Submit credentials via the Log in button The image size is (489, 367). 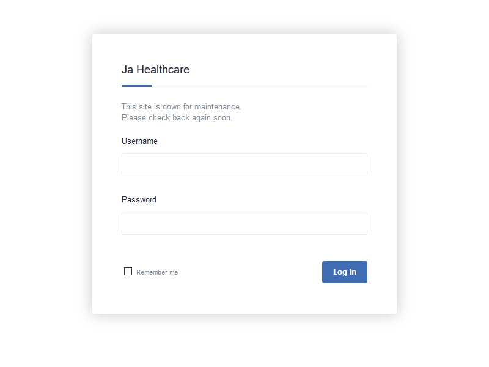(344, 272)
